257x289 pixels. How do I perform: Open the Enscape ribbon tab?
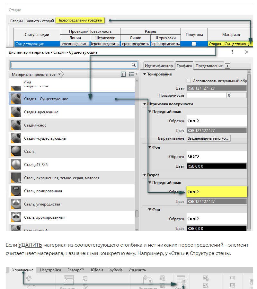tap(75, 270)
